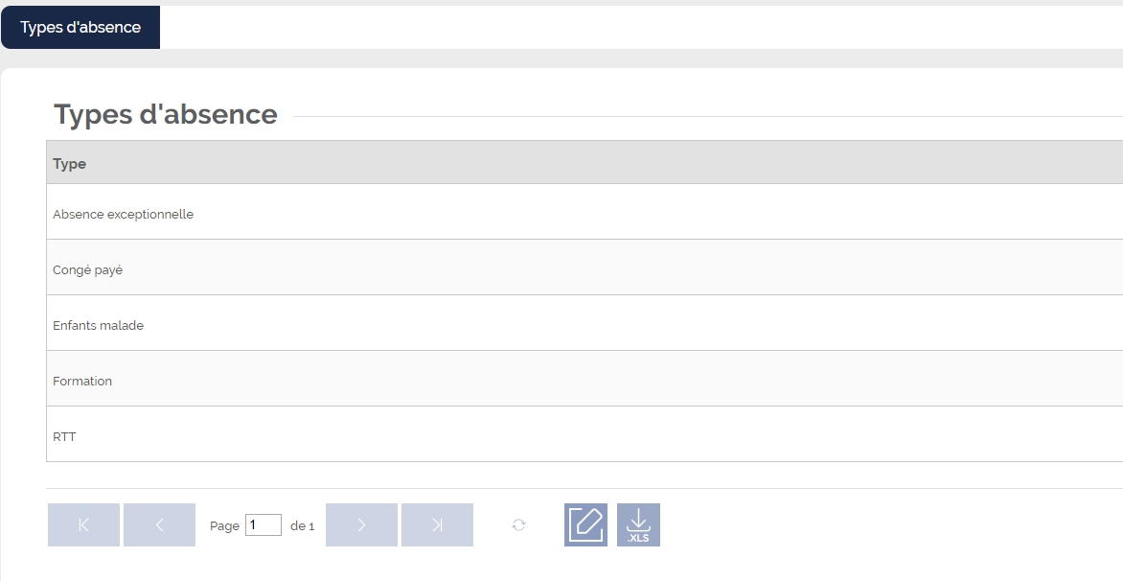This screenshot has width=1123, height=581.
Task: Jump to the last page
Action: coord(438,525)
